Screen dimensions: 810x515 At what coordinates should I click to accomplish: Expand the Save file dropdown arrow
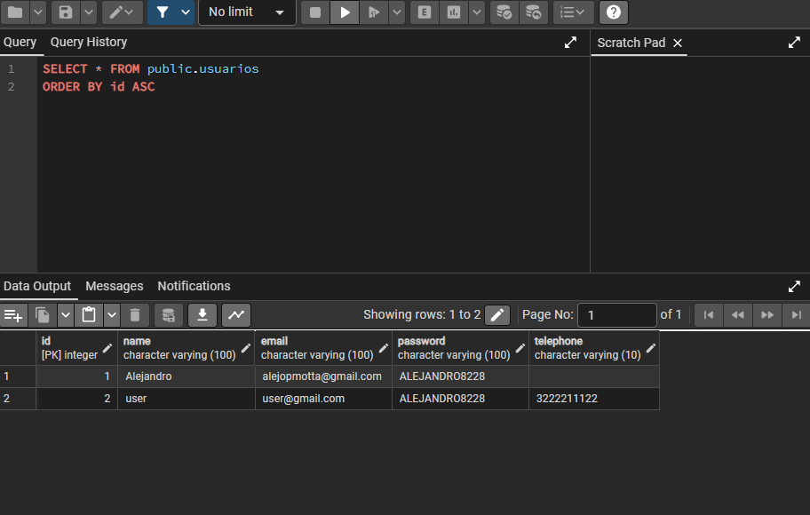pyautogui.click(x=89, y=12)
